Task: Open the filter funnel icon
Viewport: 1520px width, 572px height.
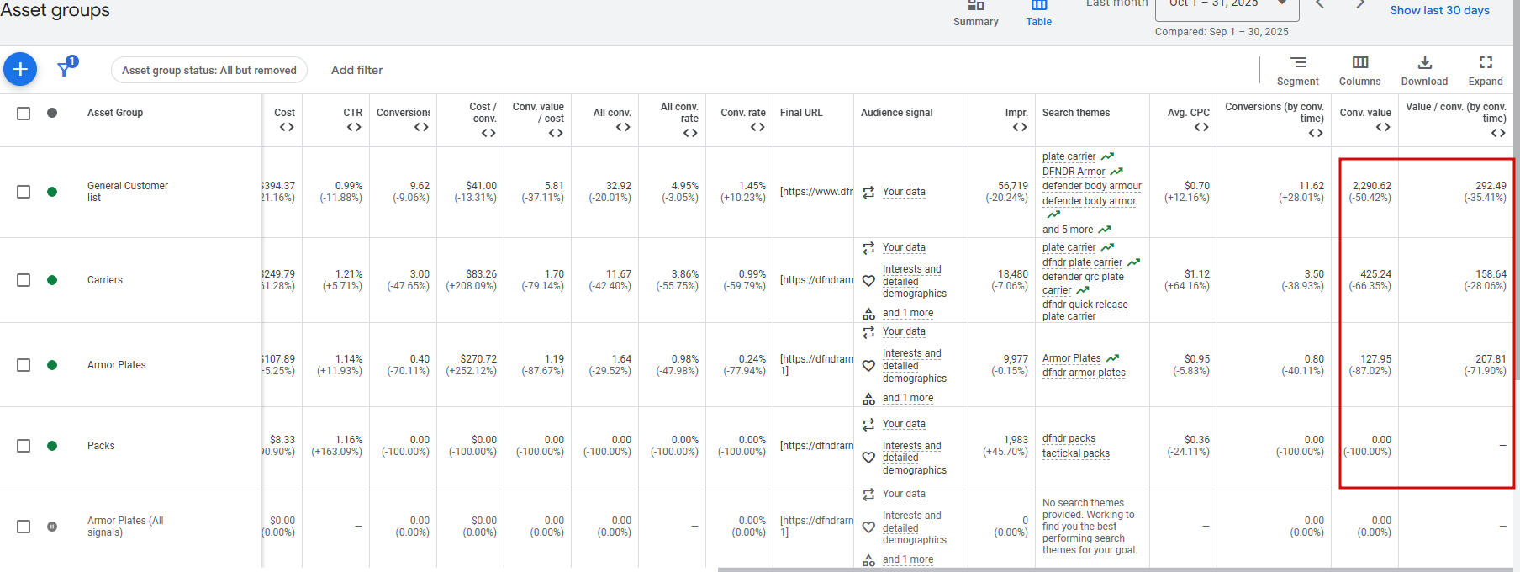Action: (x=65, y=68)
